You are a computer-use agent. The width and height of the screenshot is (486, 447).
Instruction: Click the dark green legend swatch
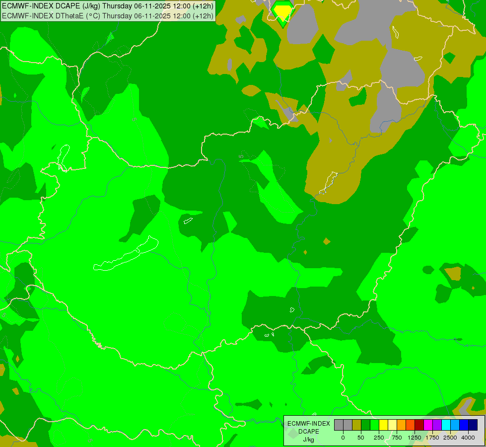click(x=365, y=425)
